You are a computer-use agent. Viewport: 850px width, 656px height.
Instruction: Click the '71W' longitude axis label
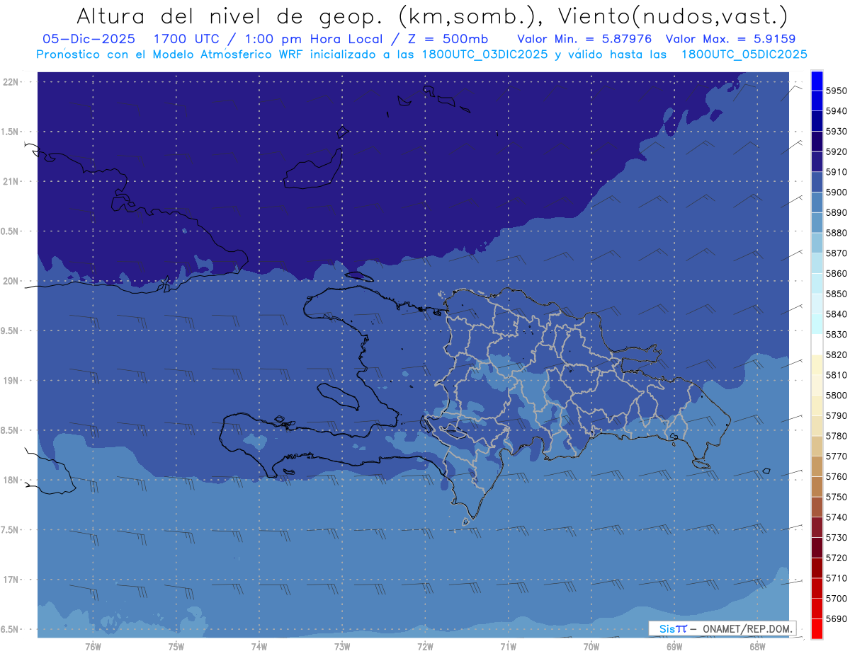coord(508,646)
